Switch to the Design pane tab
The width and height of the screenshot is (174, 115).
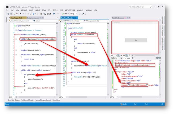click(x=114, y=58)
